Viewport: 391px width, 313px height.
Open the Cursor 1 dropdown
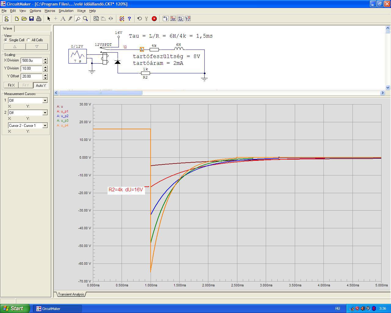45,101
